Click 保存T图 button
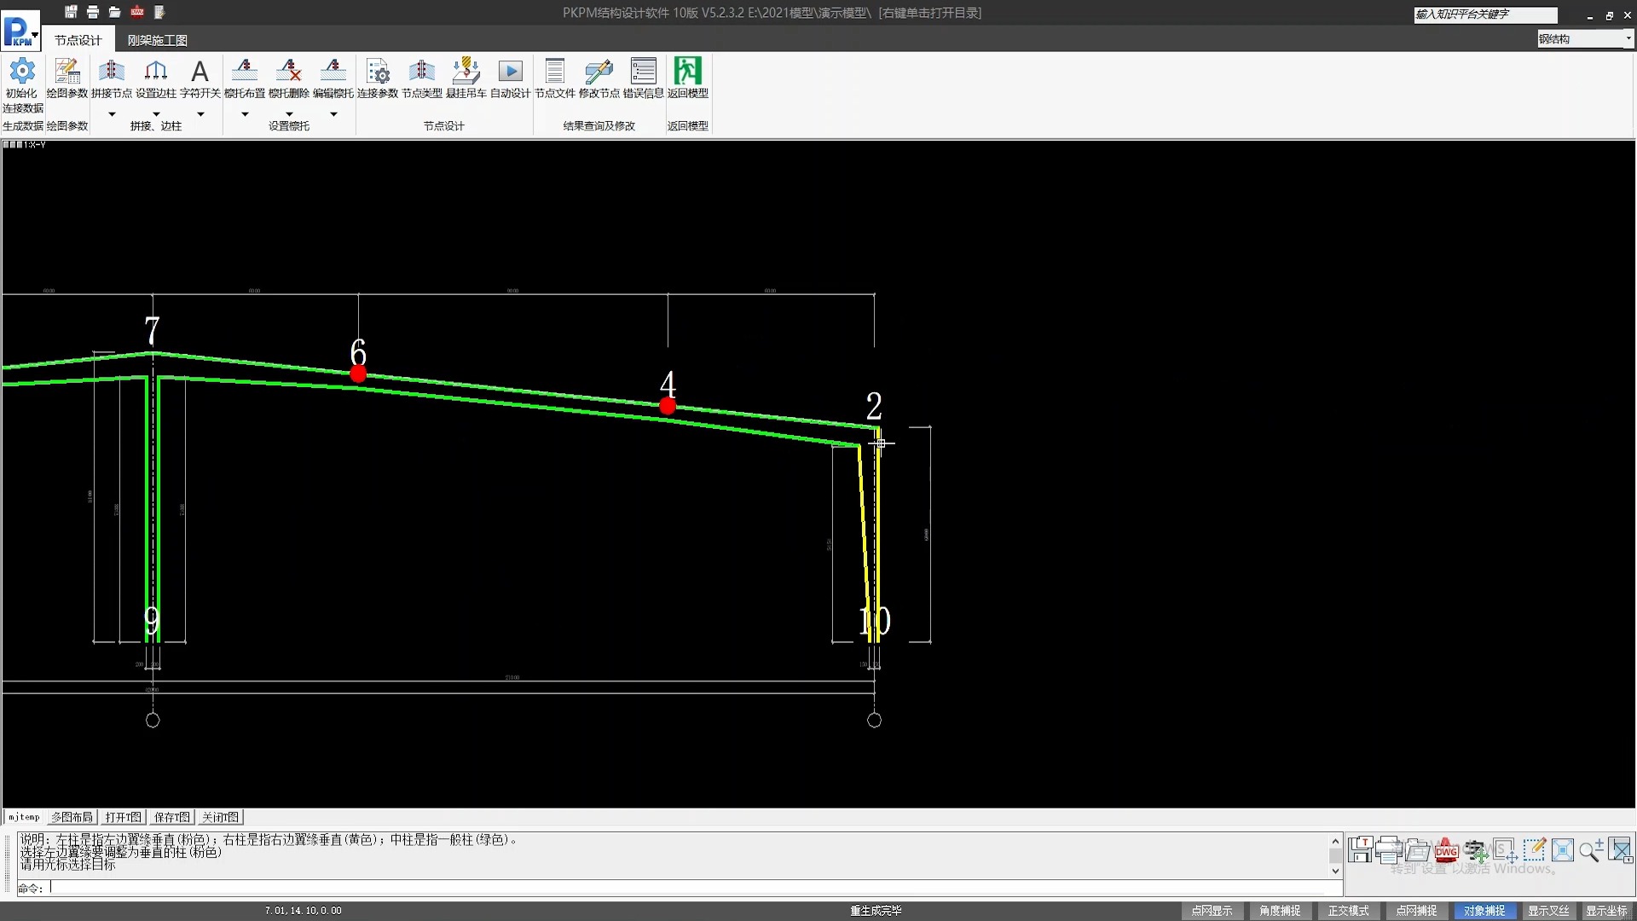 pos(172,817)
